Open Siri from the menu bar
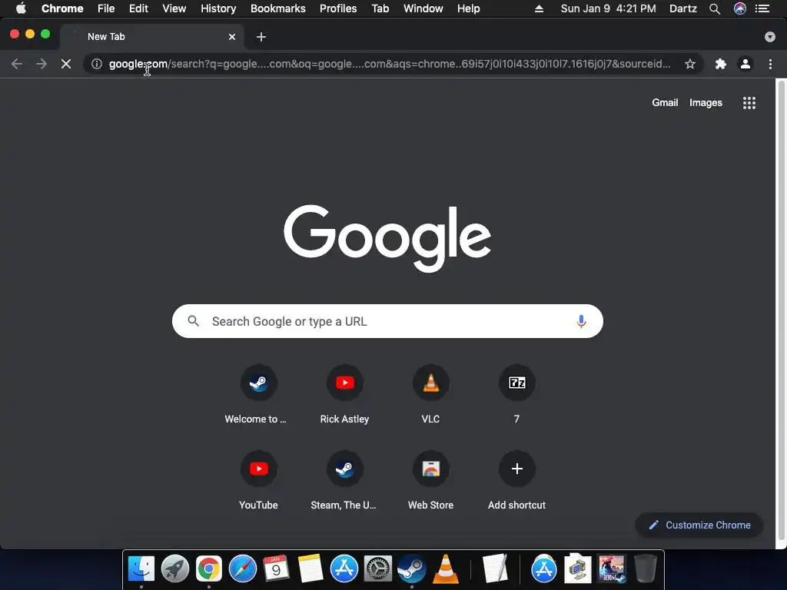 coord(740,8)
